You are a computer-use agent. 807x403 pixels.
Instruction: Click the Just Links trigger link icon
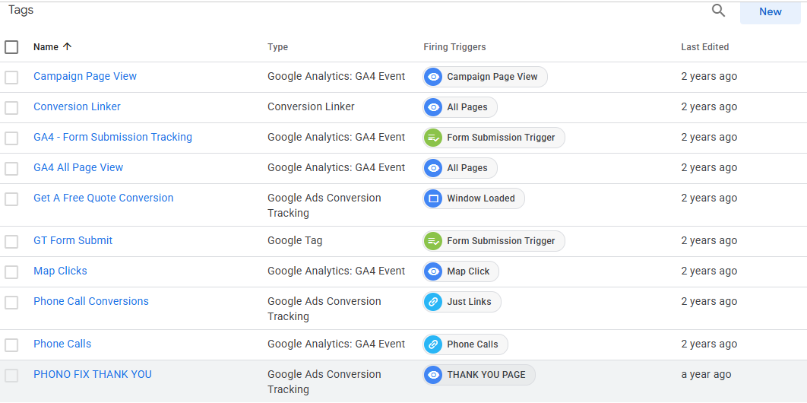[x=433, y=302]
